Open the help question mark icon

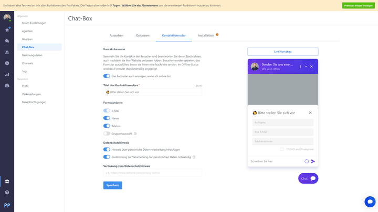point(7,193)
